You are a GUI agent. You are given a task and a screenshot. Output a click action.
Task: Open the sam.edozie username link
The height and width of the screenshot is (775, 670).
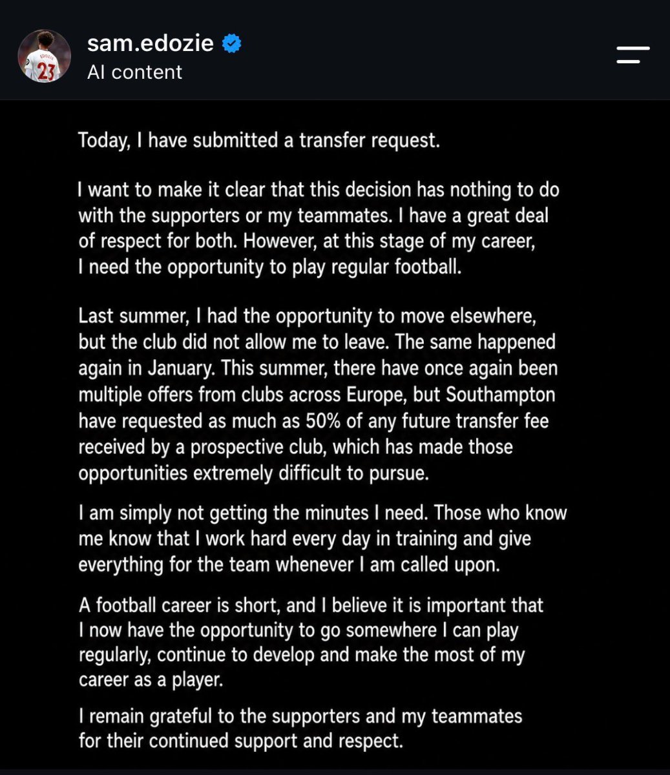pos(151,43)
